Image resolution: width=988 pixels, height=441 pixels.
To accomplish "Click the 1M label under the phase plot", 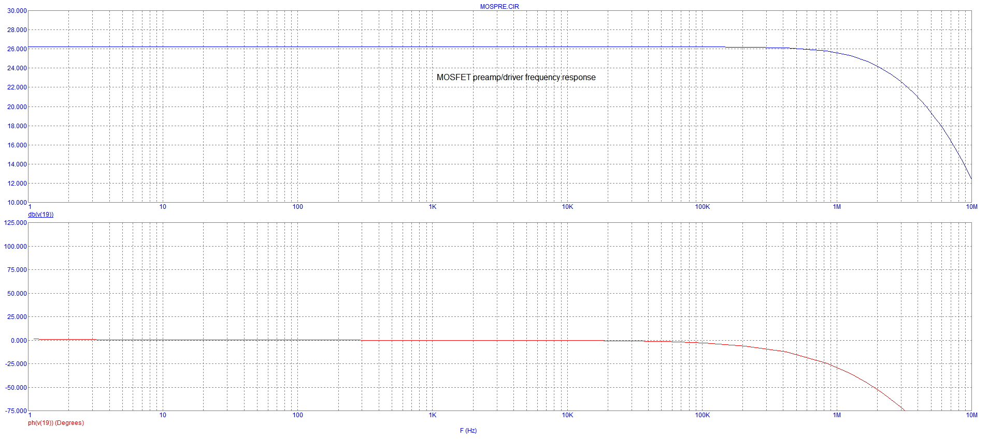I will point(837,415).
